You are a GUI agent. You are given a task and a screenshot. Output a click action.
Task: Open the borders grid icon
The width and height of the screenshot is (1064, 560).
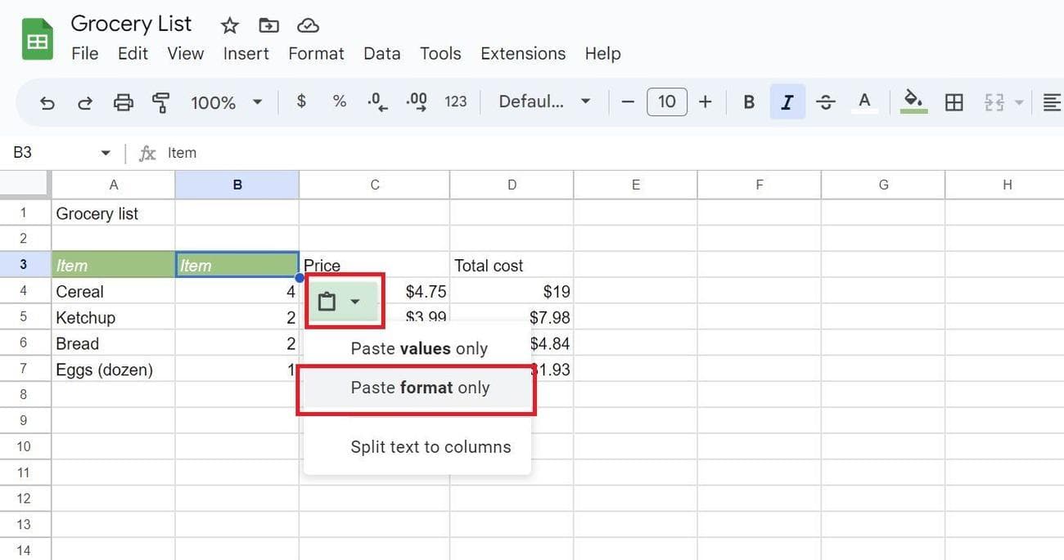tap(954, 102)
